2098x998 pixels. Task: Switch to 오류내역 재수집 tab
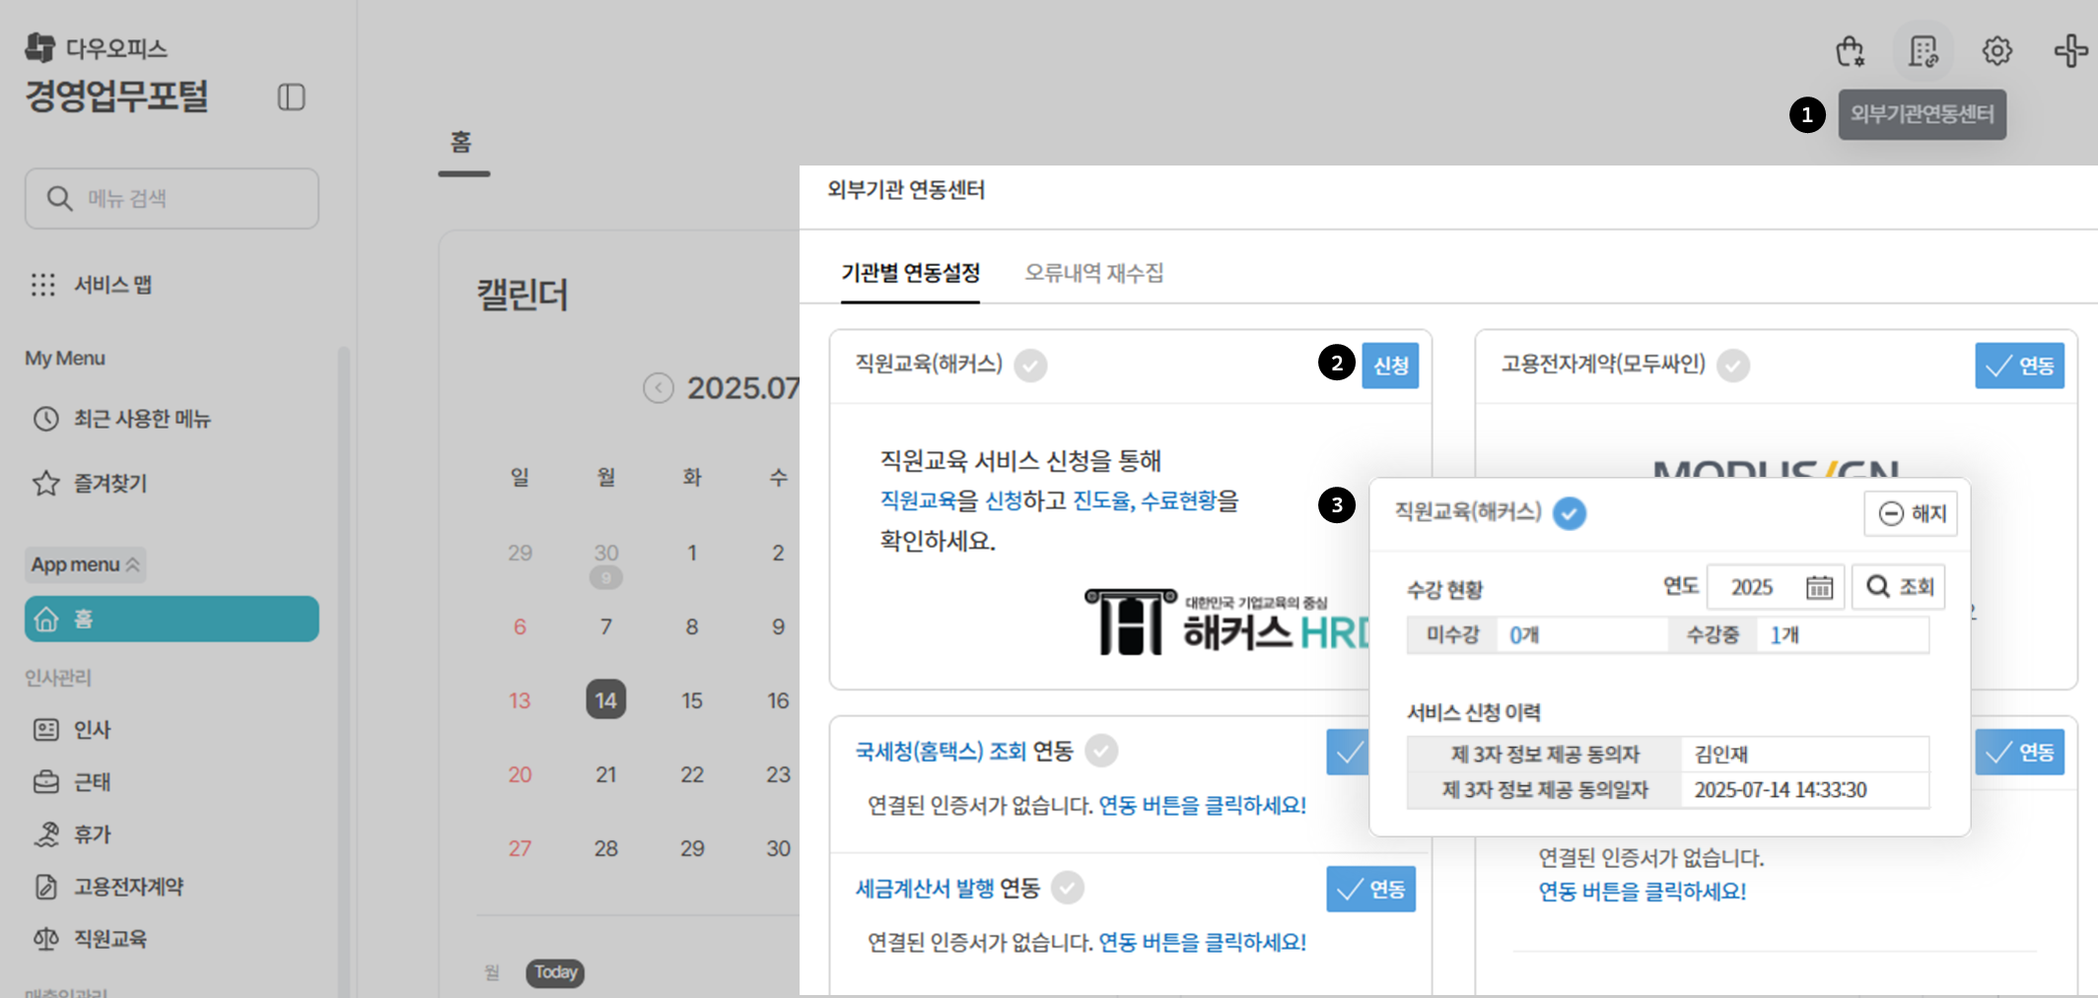(x=1093, y=273)
